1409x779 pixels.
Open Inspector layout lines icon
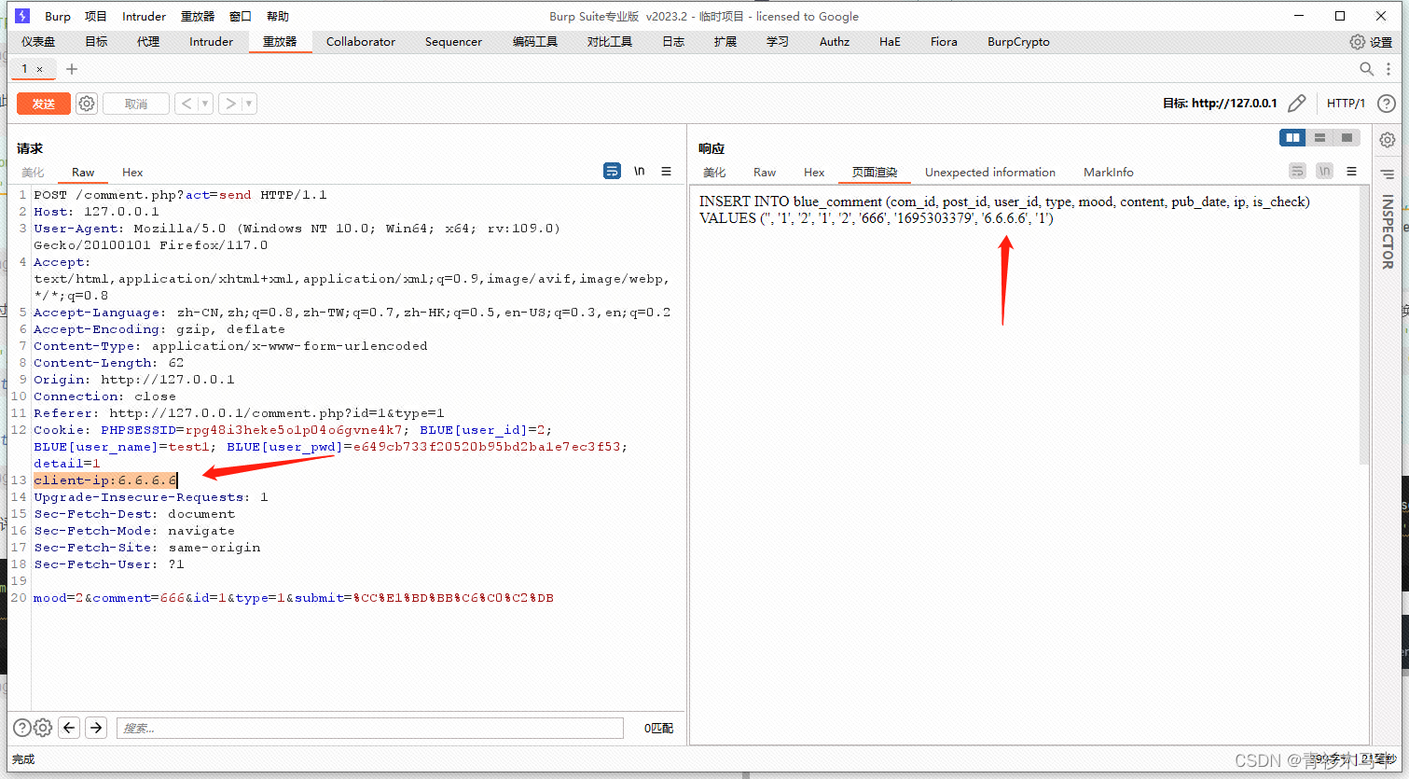(1388, 174)
